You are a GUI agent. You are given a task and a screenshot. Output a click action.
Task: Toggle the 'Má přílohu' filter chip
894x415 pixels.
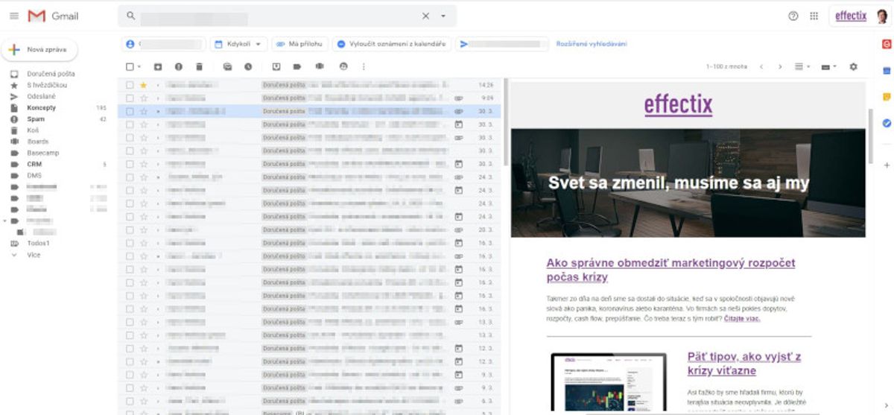(x=299, y=44)
